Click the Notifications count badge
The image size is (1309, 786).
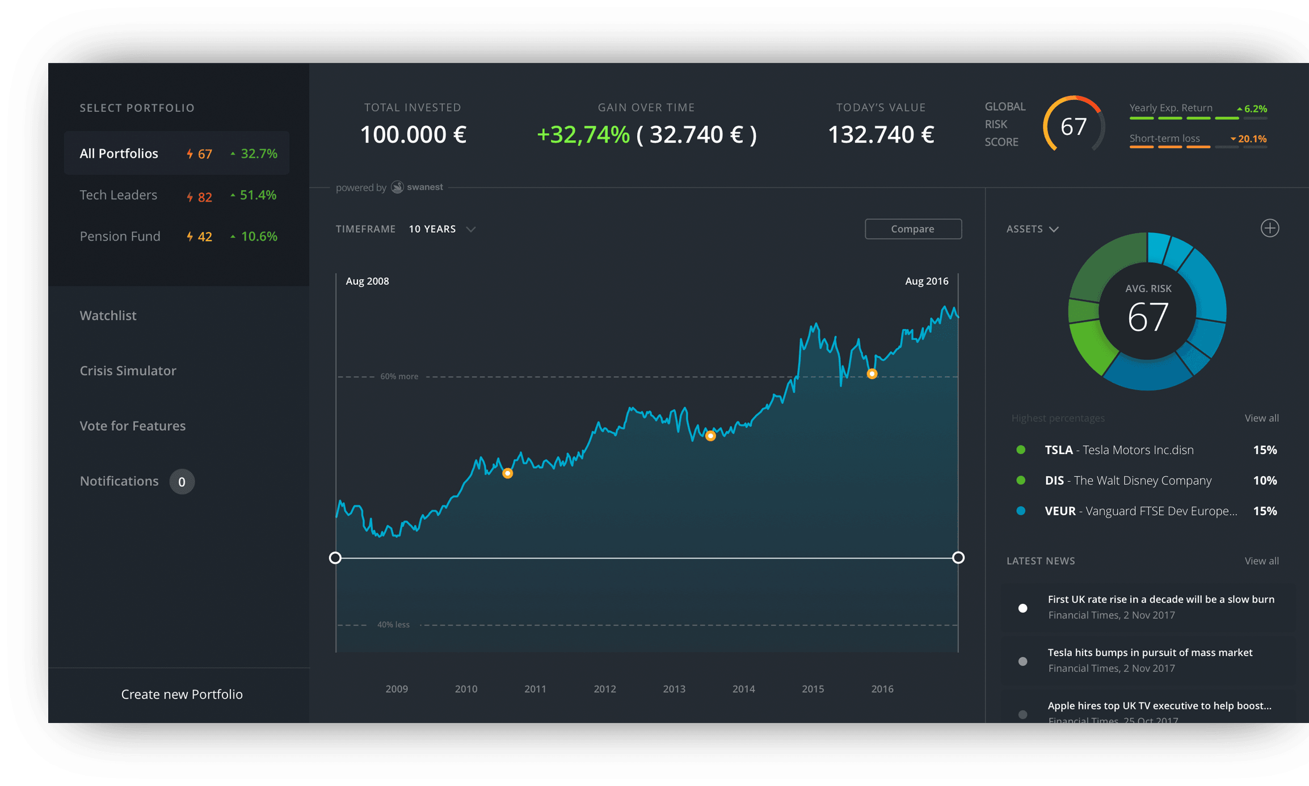point(182,481)
